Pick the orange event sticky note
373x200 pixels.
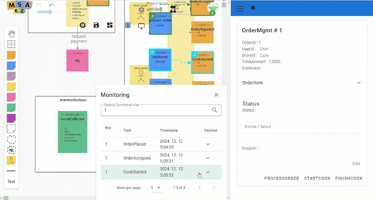[x=11, y=55]
